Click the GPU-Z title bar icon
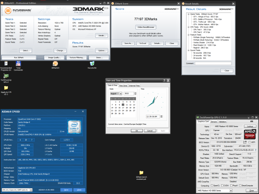 point(198,117)
